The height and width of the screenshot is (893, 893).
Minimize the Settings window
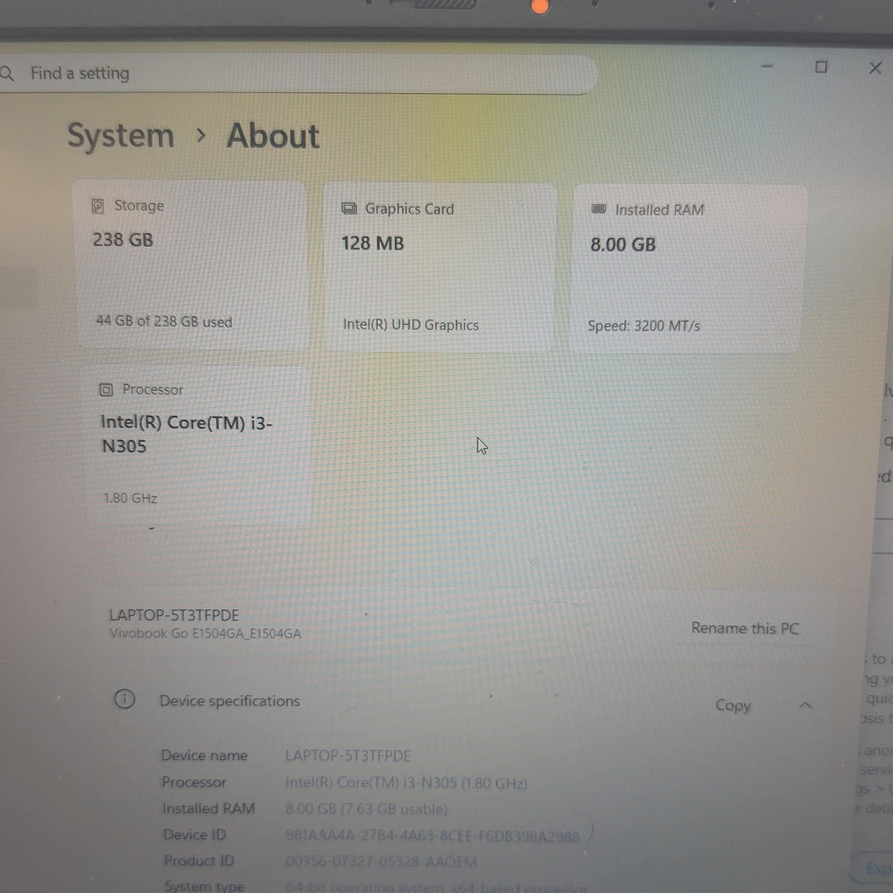click(x=767, y=66)
